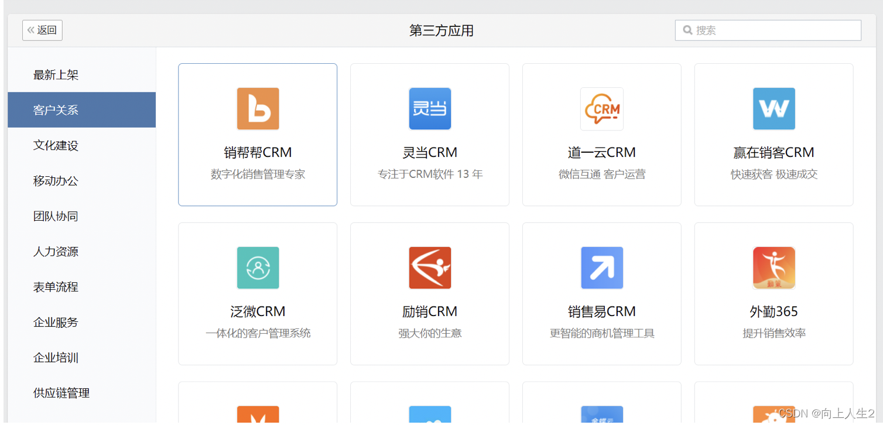Click the 泛微CRM app title
The image size is (883, 425).
point(258,311)
